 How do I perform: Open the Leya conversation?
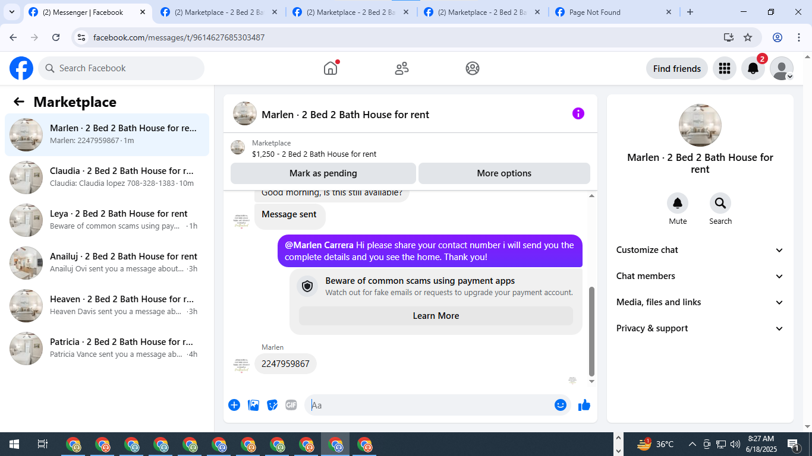coord(107,220)
